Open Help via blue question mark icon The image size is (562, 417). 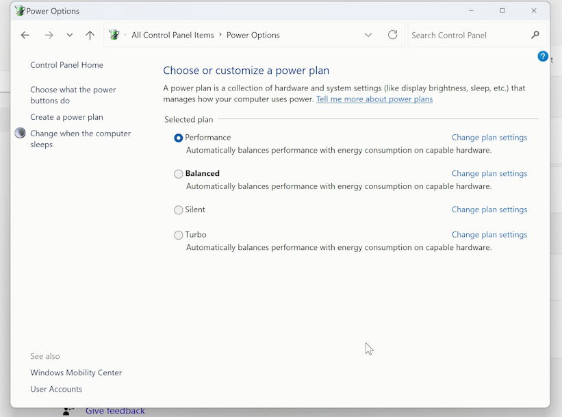pyautogui.click(x=543, y=57)
